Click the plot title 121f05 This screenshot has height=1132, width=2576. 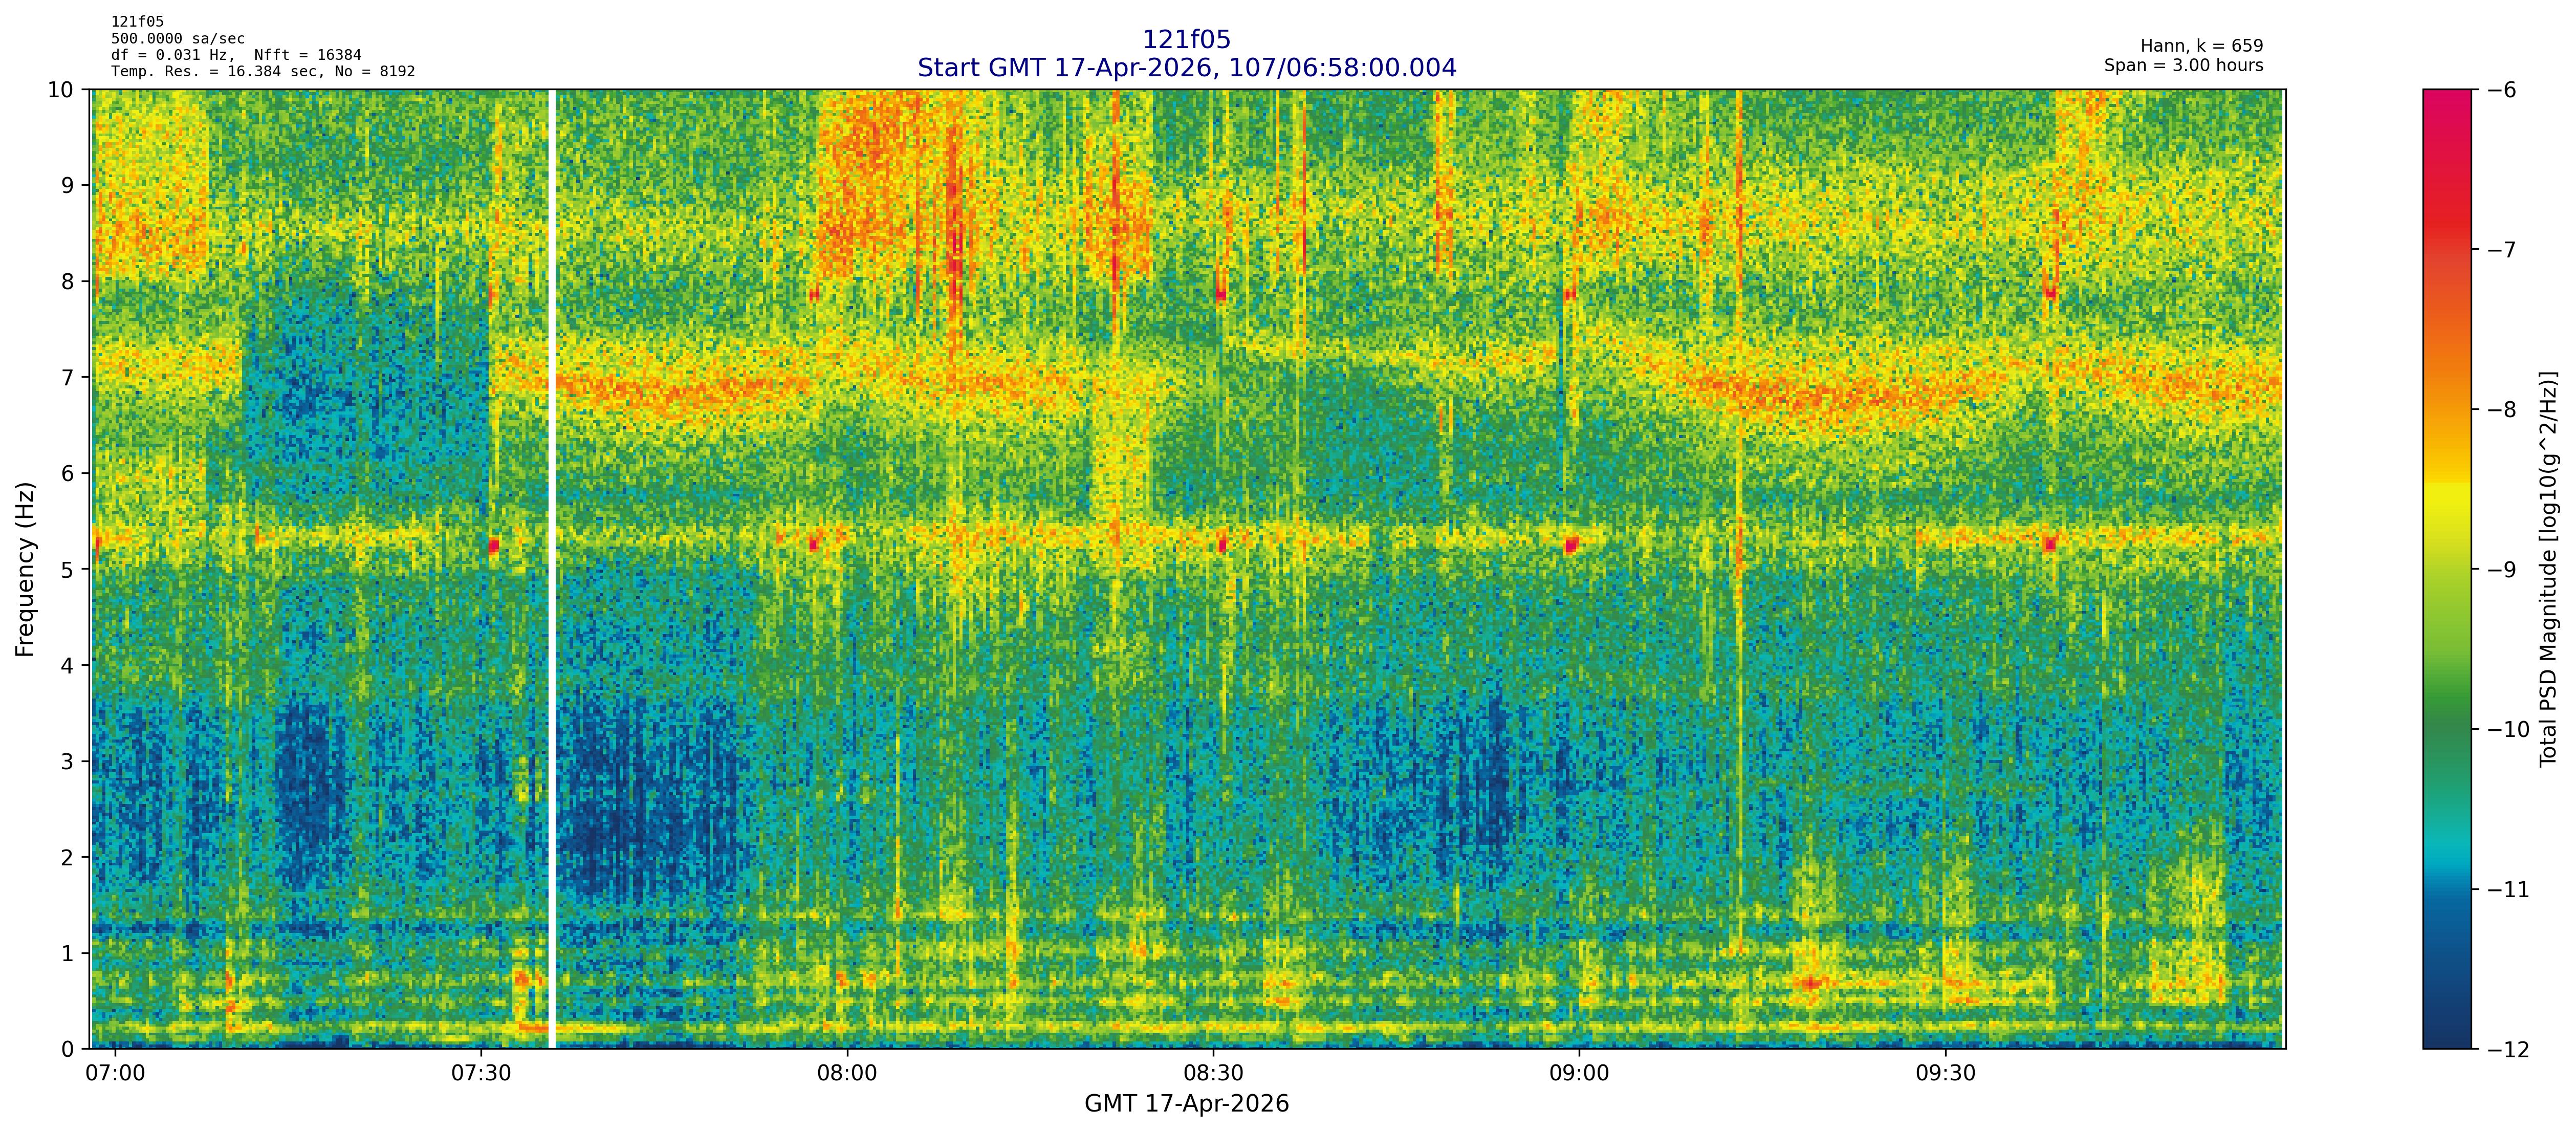point(1186,40)
